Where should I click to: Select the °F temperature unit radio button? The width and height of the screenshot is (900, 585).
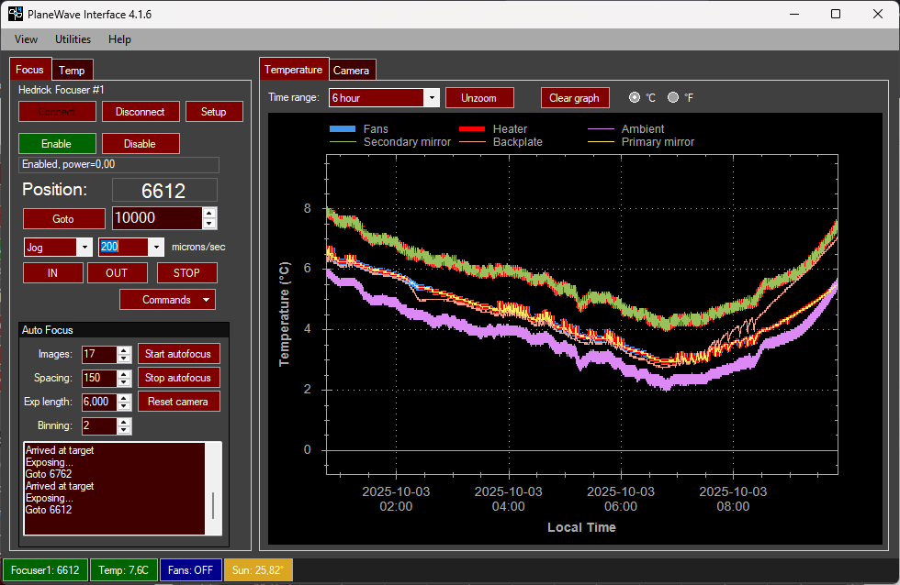coord(673,97)
